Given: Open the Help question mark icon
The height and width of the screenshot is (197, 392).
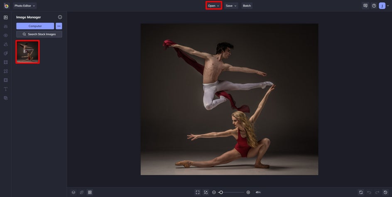Looking at the screenshot, I should 374,6.
